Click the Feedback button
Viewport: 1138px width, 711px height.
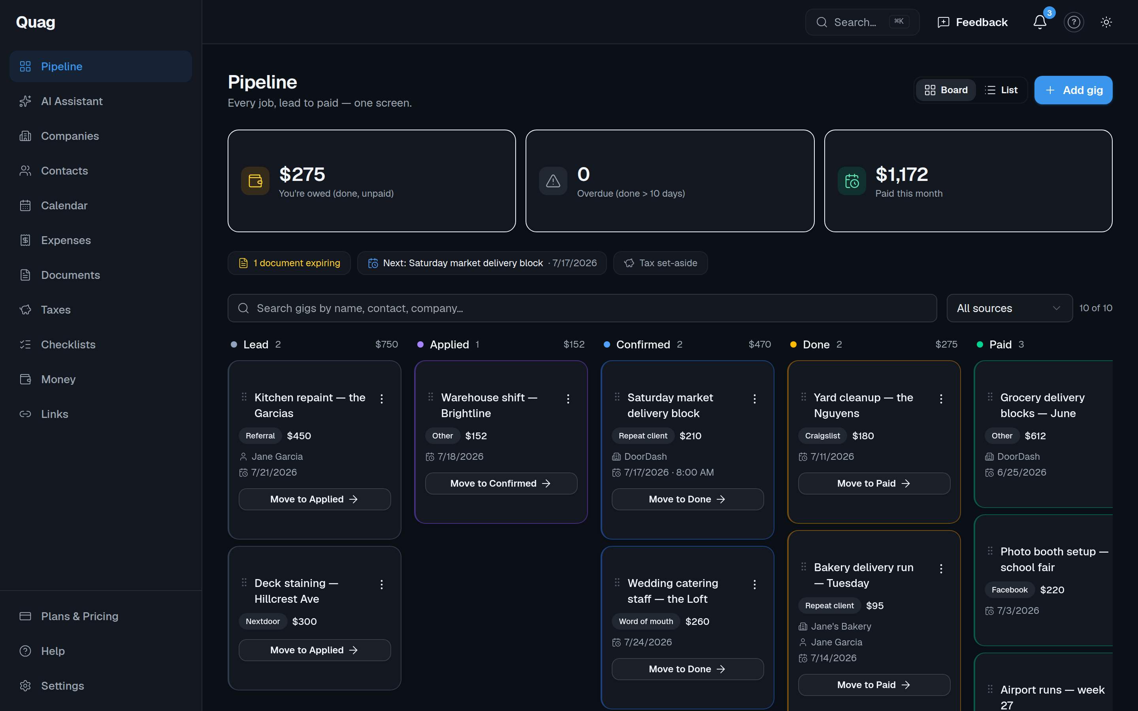pyautogui.click(x=972, y=22)
